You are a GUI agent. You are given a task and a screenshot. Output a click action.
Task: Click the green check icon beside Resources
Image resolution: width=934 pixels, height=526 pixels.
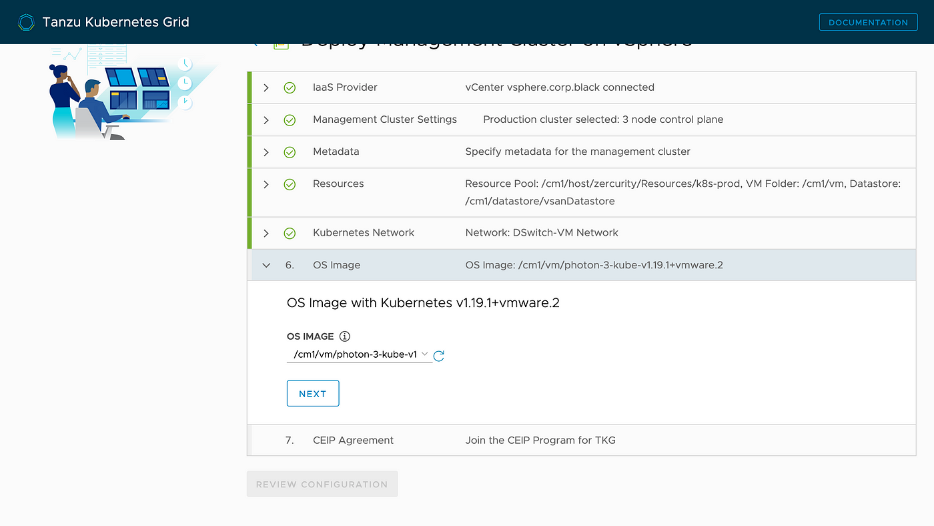290,184
